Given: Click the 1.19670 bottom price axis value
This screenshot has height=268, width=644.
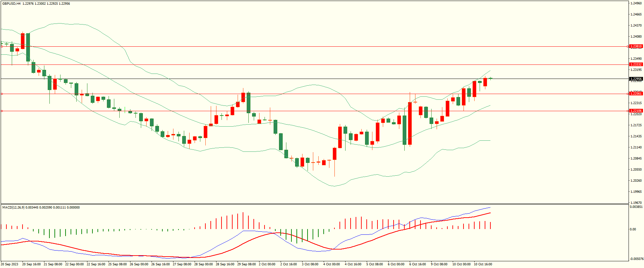Looking at the screenshot, I should pyautogui.click(x=636, y=203).
